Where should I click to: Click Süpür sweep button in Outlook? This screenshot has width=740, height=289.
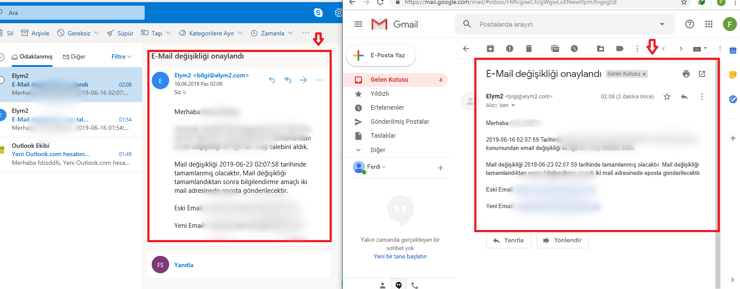tap(120, 33)
